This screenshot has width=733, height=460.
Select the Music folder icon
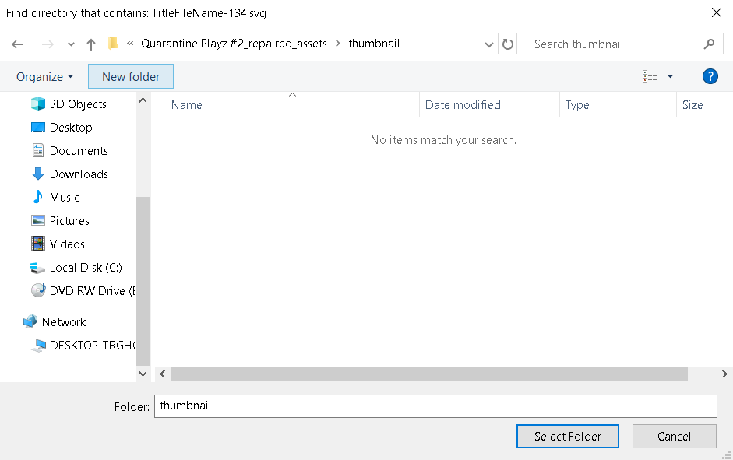coord(45,197)
